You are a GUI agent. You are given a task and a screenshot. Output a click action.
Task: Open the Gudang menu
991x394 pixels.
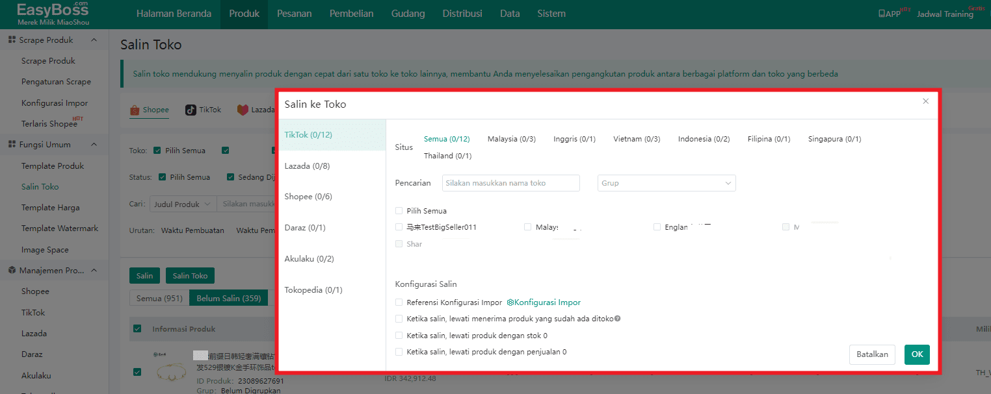pos(408,14)
